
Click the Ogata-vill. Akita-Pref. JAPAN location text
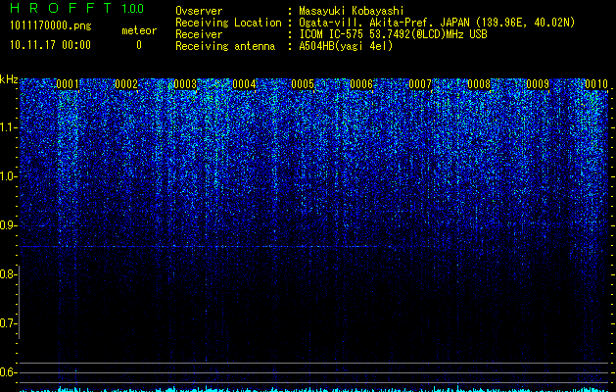(437, 23)
